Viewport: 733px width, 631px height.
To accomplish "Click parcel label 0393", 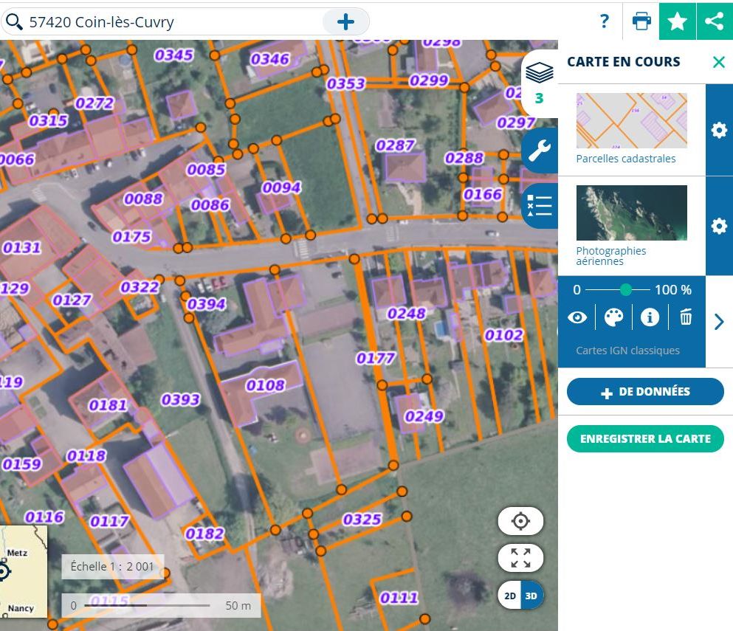I will click(180, 400).
